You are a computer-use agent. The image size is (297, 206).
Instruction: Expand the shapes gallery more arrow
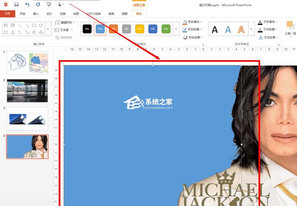[x=48, y=29]
